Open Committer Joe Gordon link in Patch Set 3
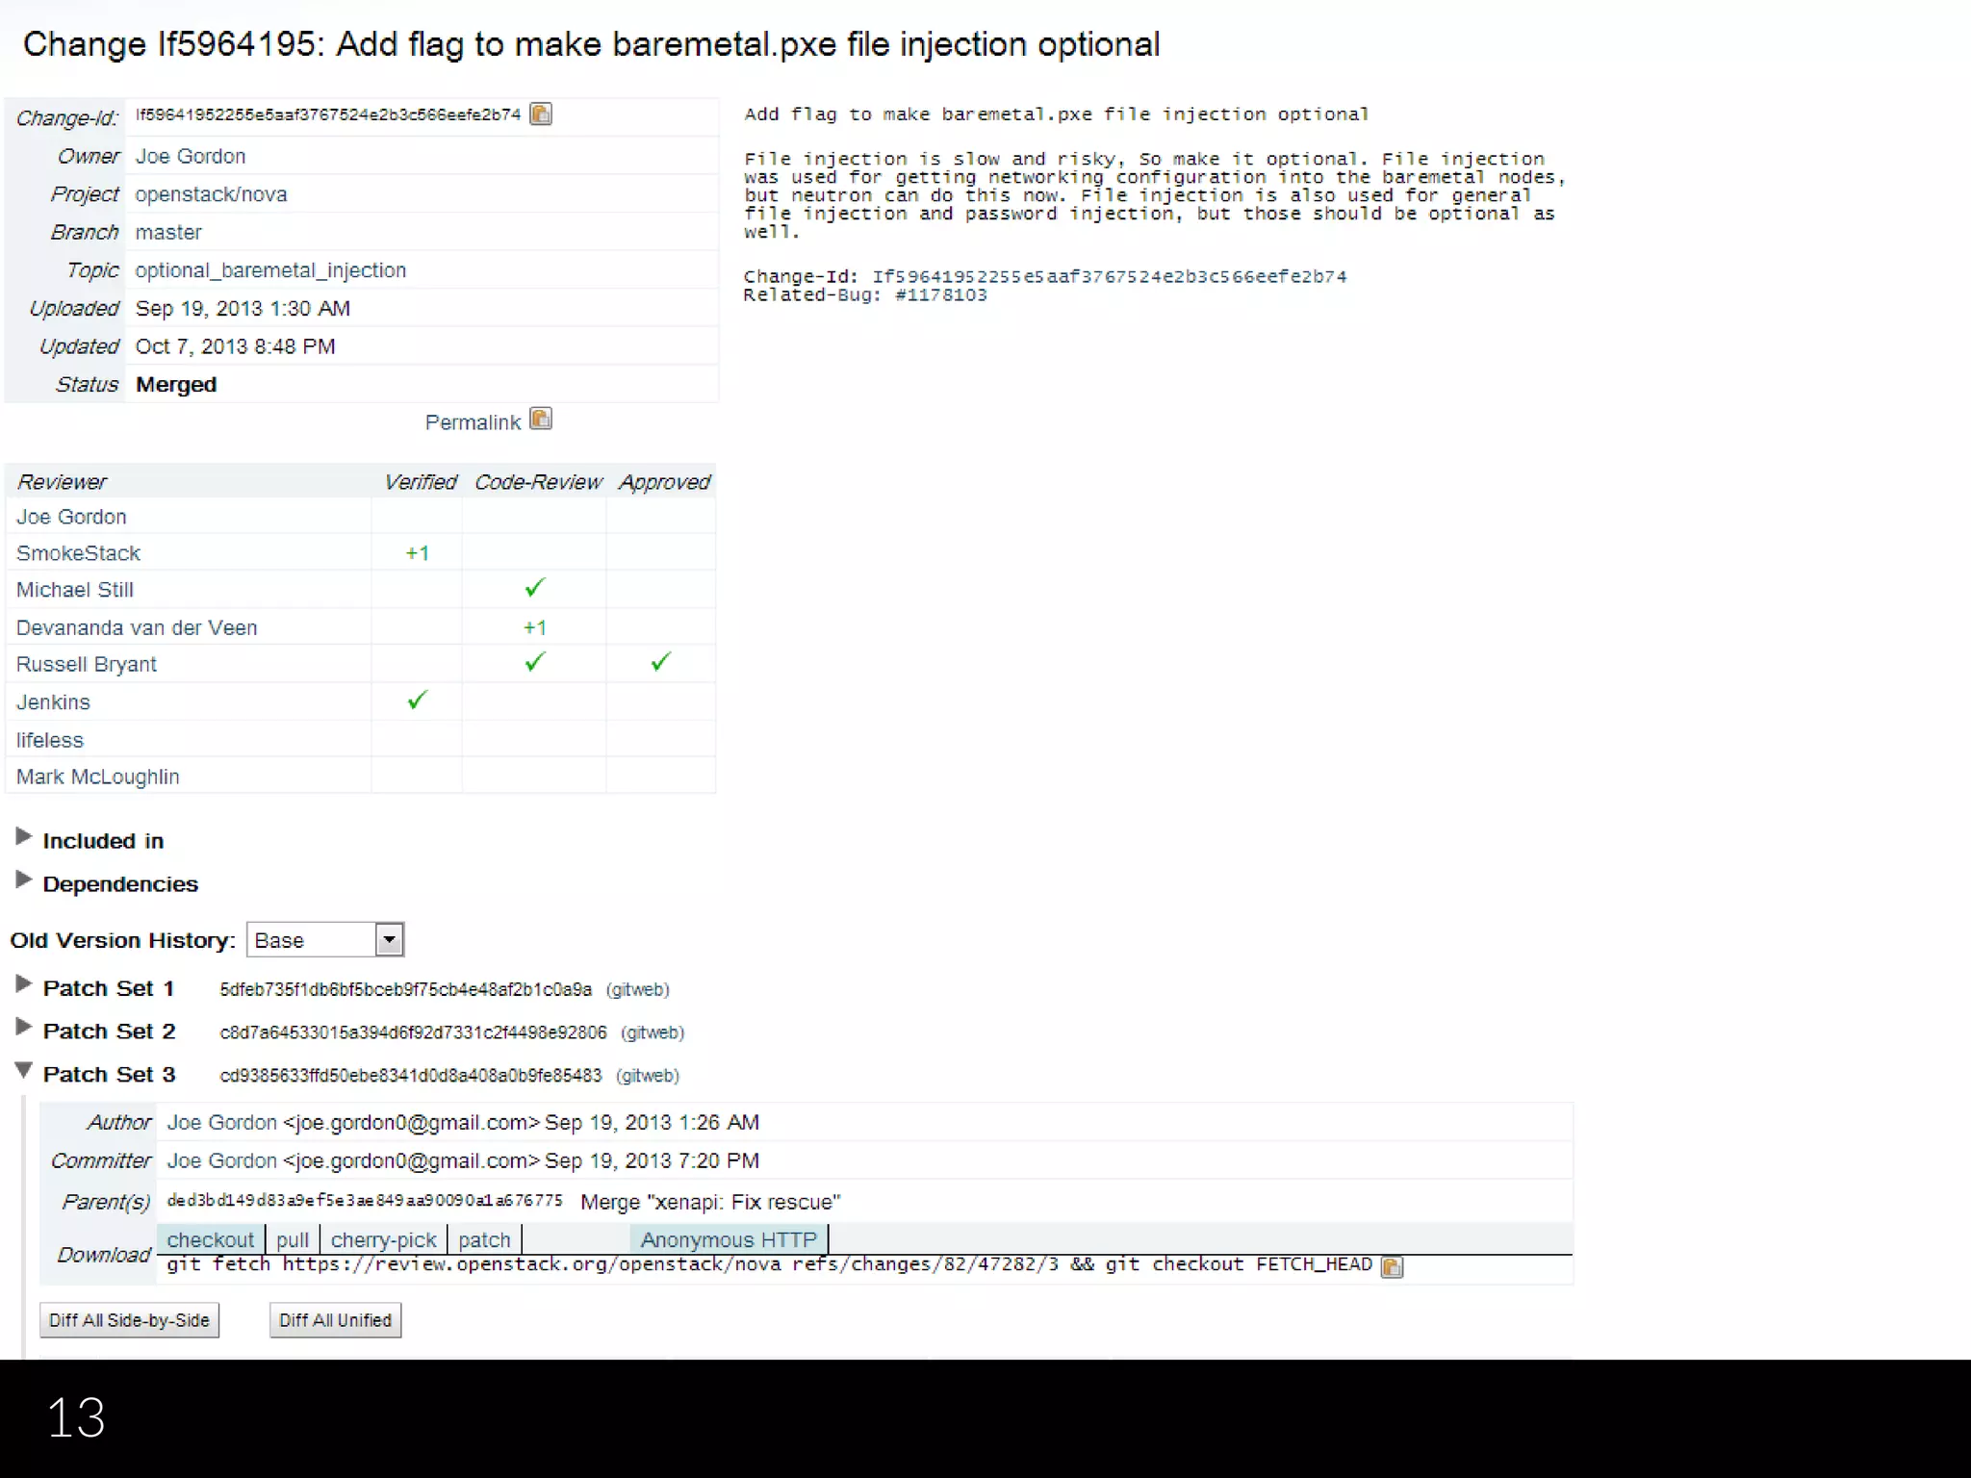 pyautogui.click(x=221, y=1161)
